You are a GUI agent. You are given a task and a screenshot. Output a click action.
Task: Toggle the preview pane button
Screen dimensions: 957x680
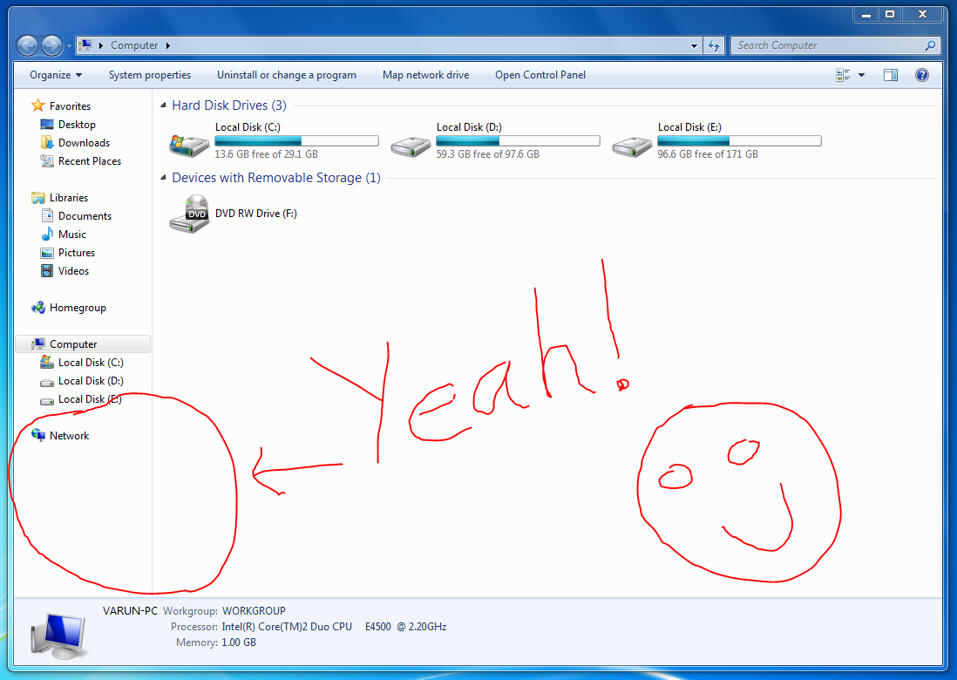tap(891, 75)
